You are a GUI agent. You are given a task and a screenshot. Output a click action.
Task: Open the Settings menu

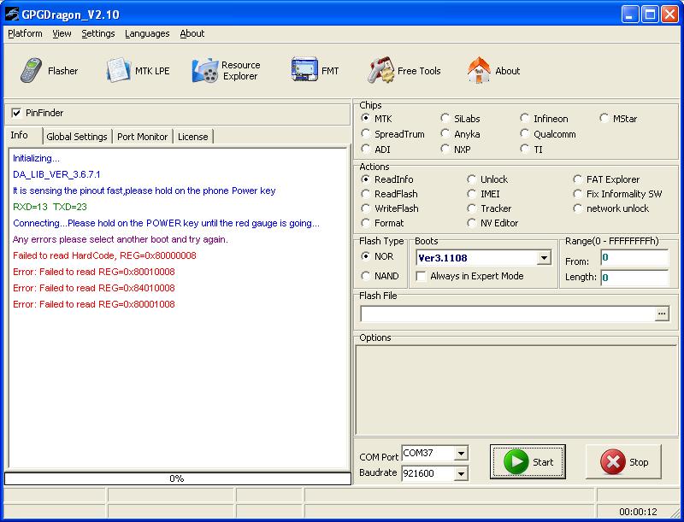(x=98, y=33)
